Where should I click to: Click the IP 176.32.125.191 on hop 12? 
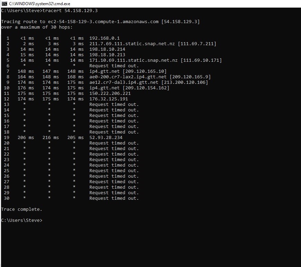click(x=109, y=99)
